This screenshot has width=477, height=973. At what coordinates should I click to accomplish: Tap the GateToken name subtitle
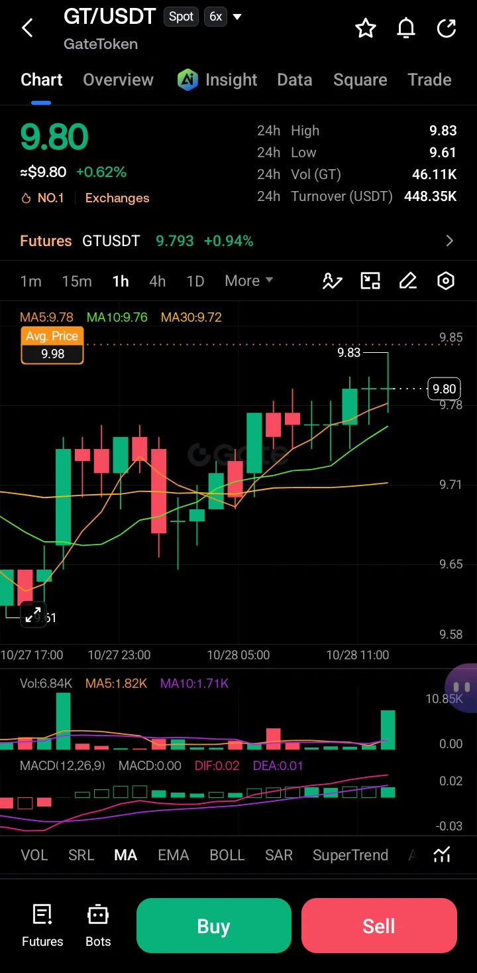(x=101, y=44)
